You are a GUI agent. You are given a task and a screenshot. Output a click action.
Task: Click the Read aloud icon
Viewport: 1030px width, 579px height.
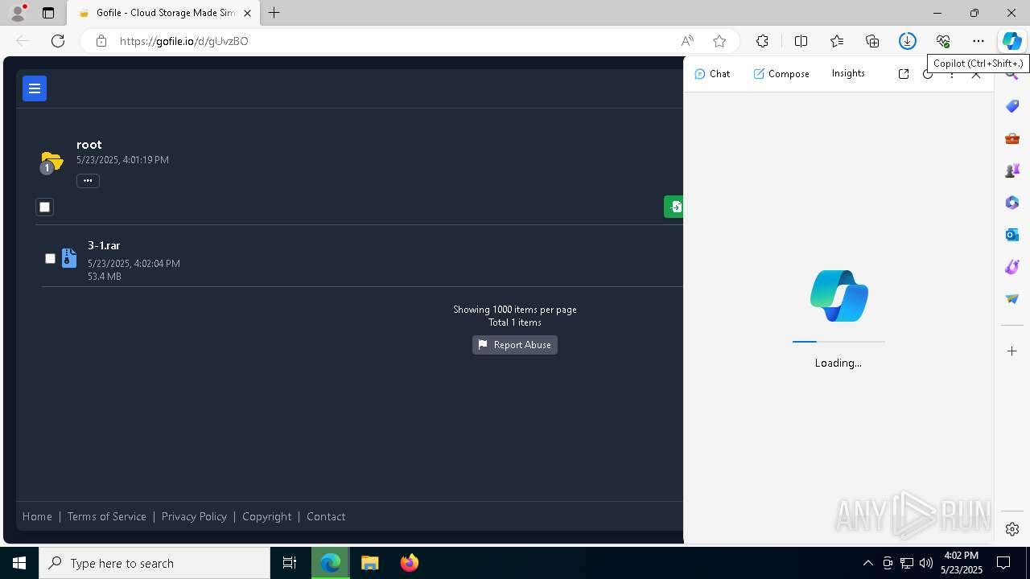click(687, 41)
